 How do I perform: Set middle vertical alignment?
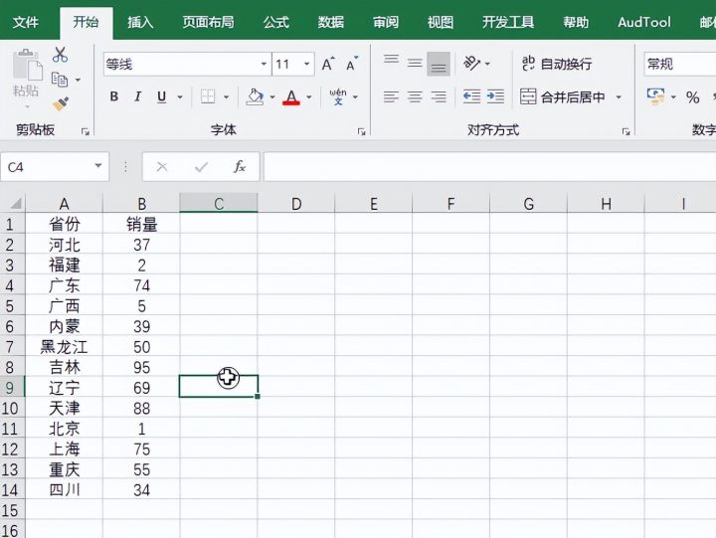click(x=415, y=64)
